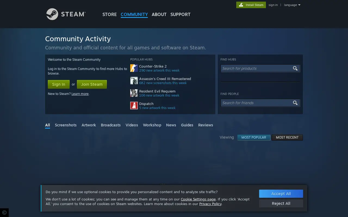This screenshot has height=217, width=348.
Task: Open the Cookie Settings page link
Action: point(198,199)
